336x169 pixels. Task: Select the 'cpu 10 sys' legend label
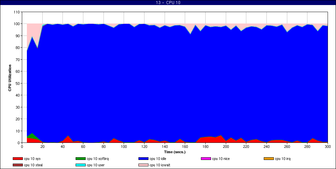[x=32, y=159]
